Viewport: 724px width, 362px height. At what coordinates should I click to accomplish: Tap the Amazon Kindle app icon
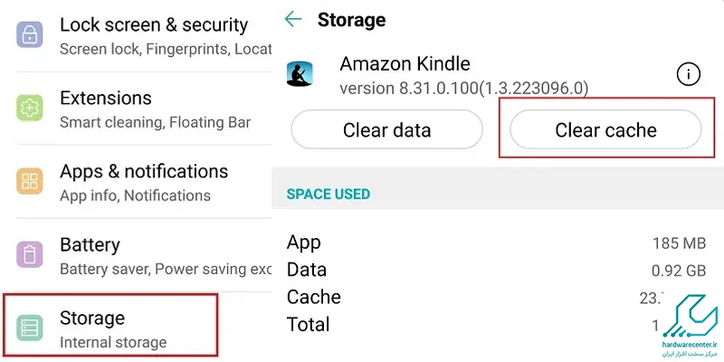[x=300, y=74]
